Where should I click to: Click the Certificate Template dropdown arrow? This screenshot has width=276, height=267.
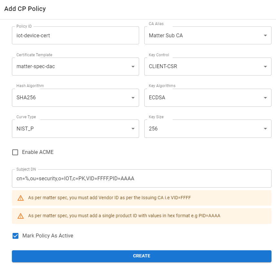coord(133,67)
